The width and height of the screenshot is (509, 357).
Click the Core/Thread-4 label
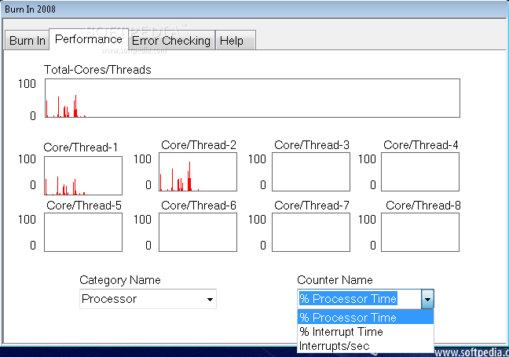pyautogui.click(x=421, y=145)
